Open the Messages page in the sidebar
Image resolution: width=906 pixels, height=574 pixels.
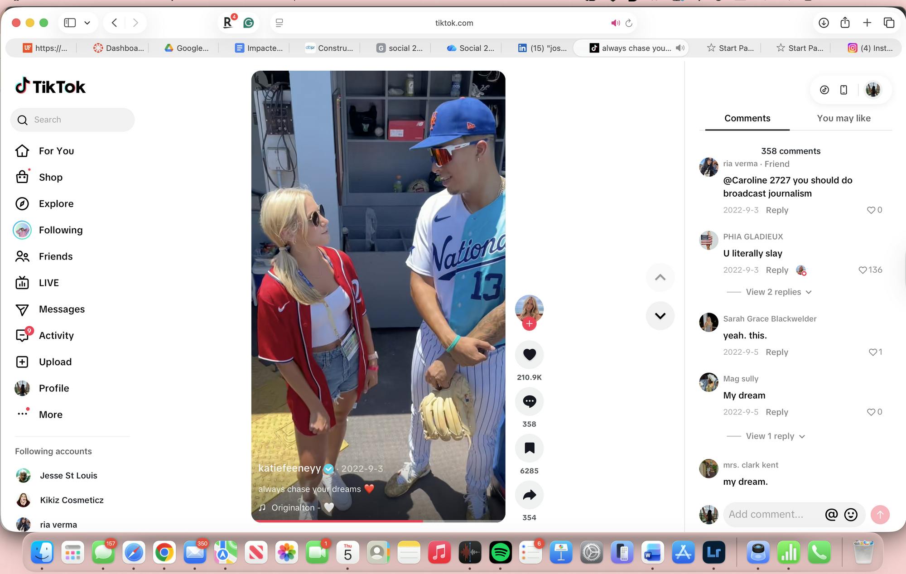pos(62,309)
